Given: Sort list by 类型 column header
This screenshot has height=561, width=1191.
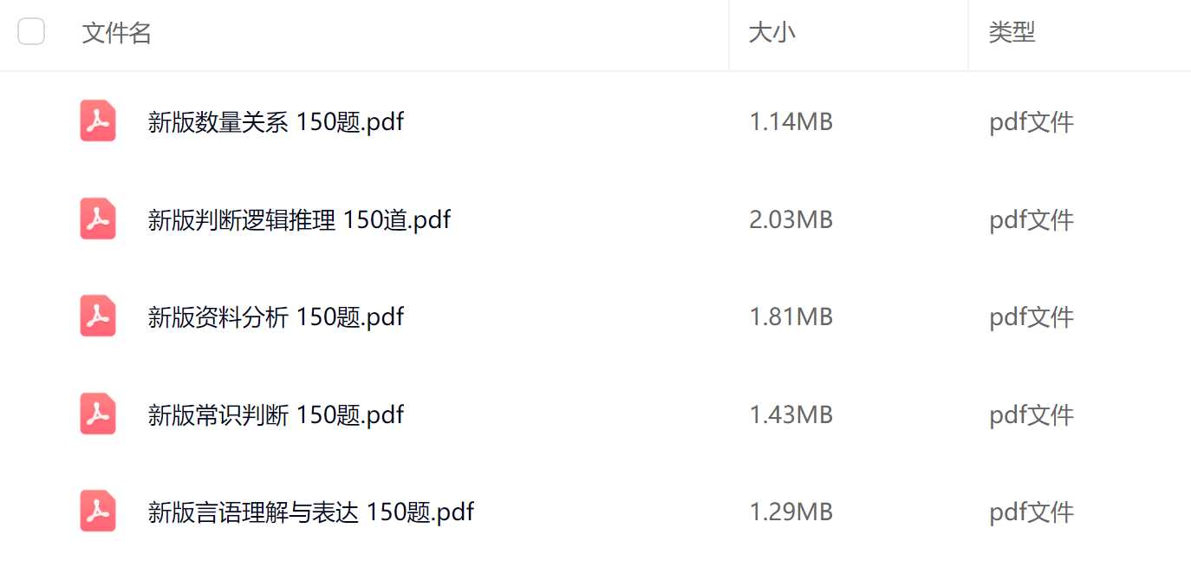Looking at the screenshot, I should pos(1012,33).
